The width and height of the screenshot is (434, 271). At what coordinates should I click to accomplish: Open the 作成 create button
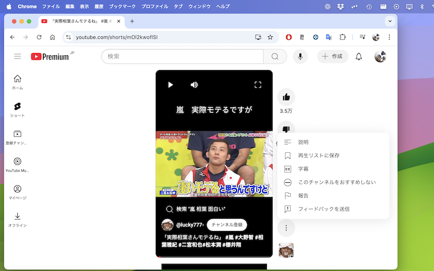tap(333, 56)
